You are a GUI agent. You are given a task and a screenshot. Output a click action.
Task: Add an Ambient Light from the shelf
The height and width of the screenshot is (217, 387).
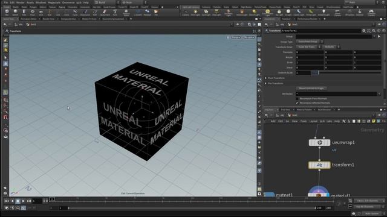click(x=324, y=13)
